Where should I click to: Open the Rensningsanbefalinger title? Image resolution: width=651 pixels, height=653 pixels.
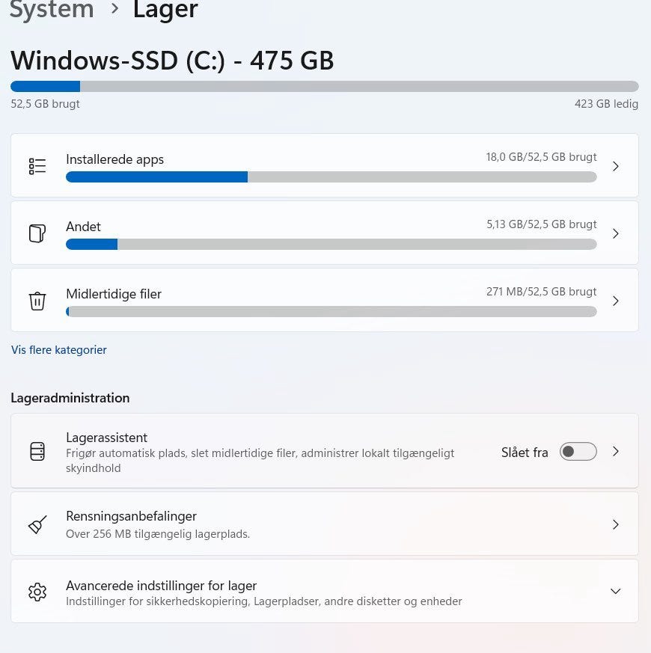(x=131, y=516)
